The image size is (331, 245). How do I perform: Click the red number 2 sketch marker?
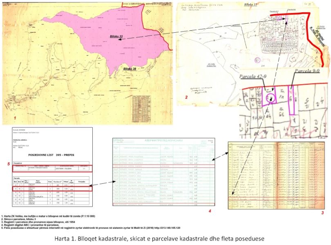[x=186, y=97]
